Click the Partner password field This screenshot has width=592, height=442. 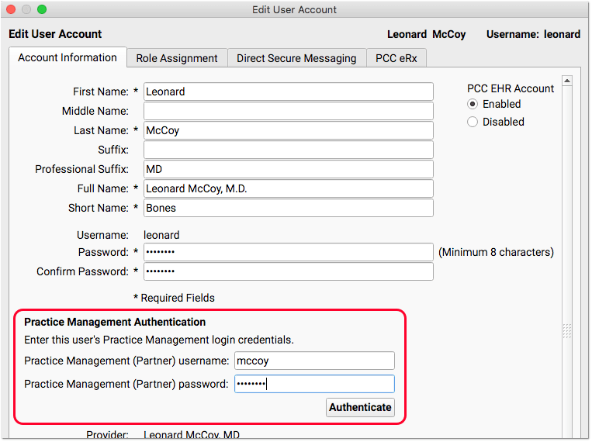(x=314, y=384)
